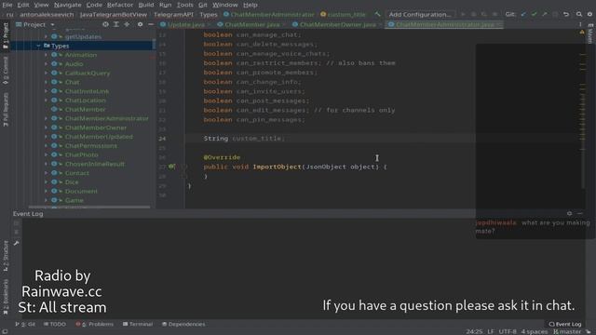Click Expand All icon in Project panel
Viewport: 596px width, 335px height.
(115, 24)
